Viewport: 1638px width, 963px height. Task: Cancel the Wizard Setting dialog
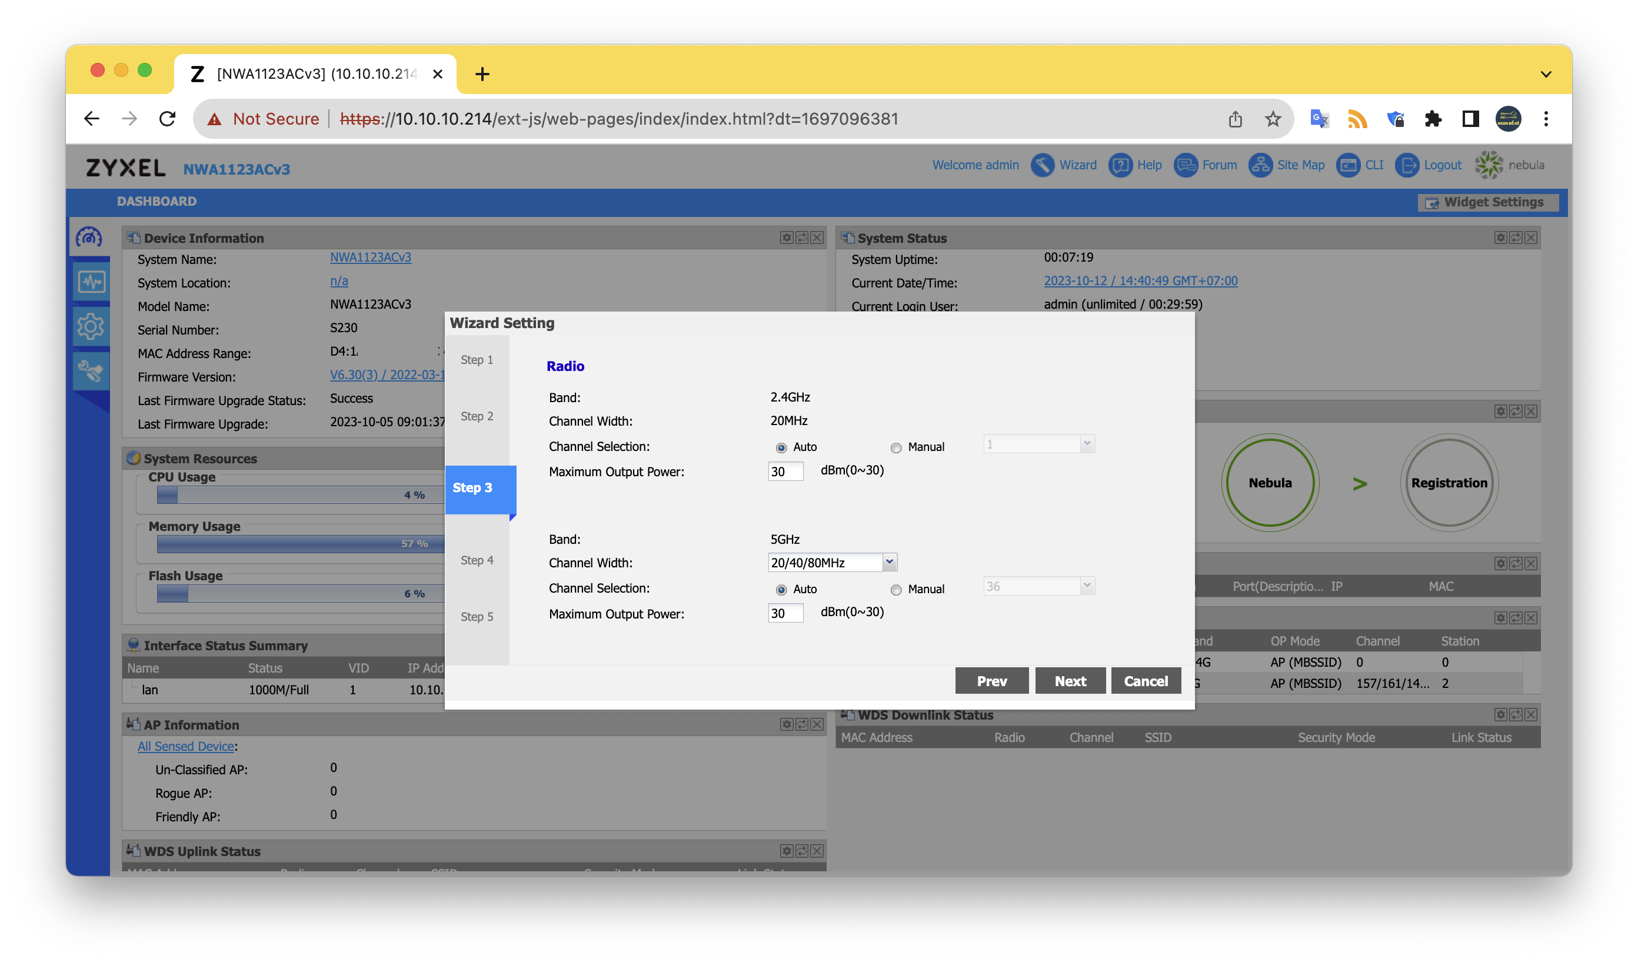1146,681
